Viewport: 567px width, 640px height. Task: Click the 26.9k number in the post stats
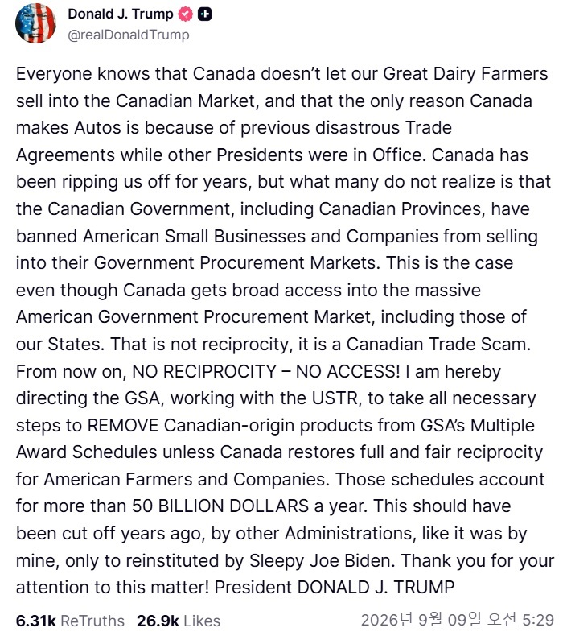click(158, 621)
